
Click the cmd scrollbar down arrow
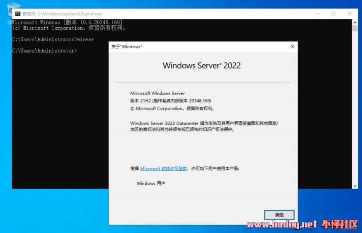pyautogui.click(x=355, y=186)
